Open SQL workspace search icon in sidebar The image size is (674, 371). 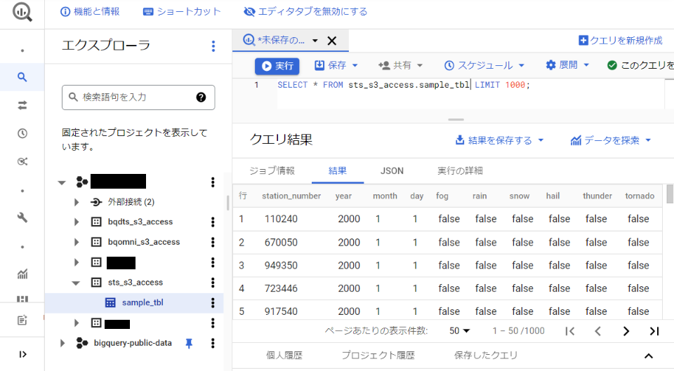point(22,77)
